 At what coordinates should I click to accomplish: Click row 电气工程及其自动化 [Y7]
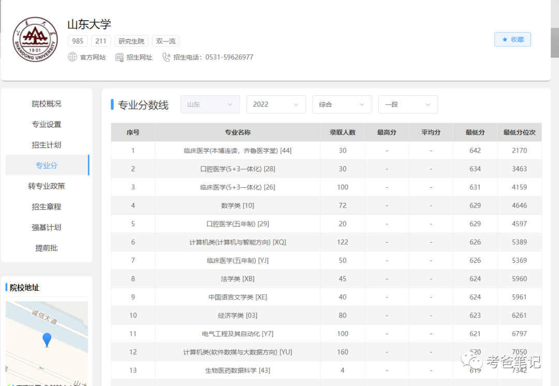[x=326, y=334]
